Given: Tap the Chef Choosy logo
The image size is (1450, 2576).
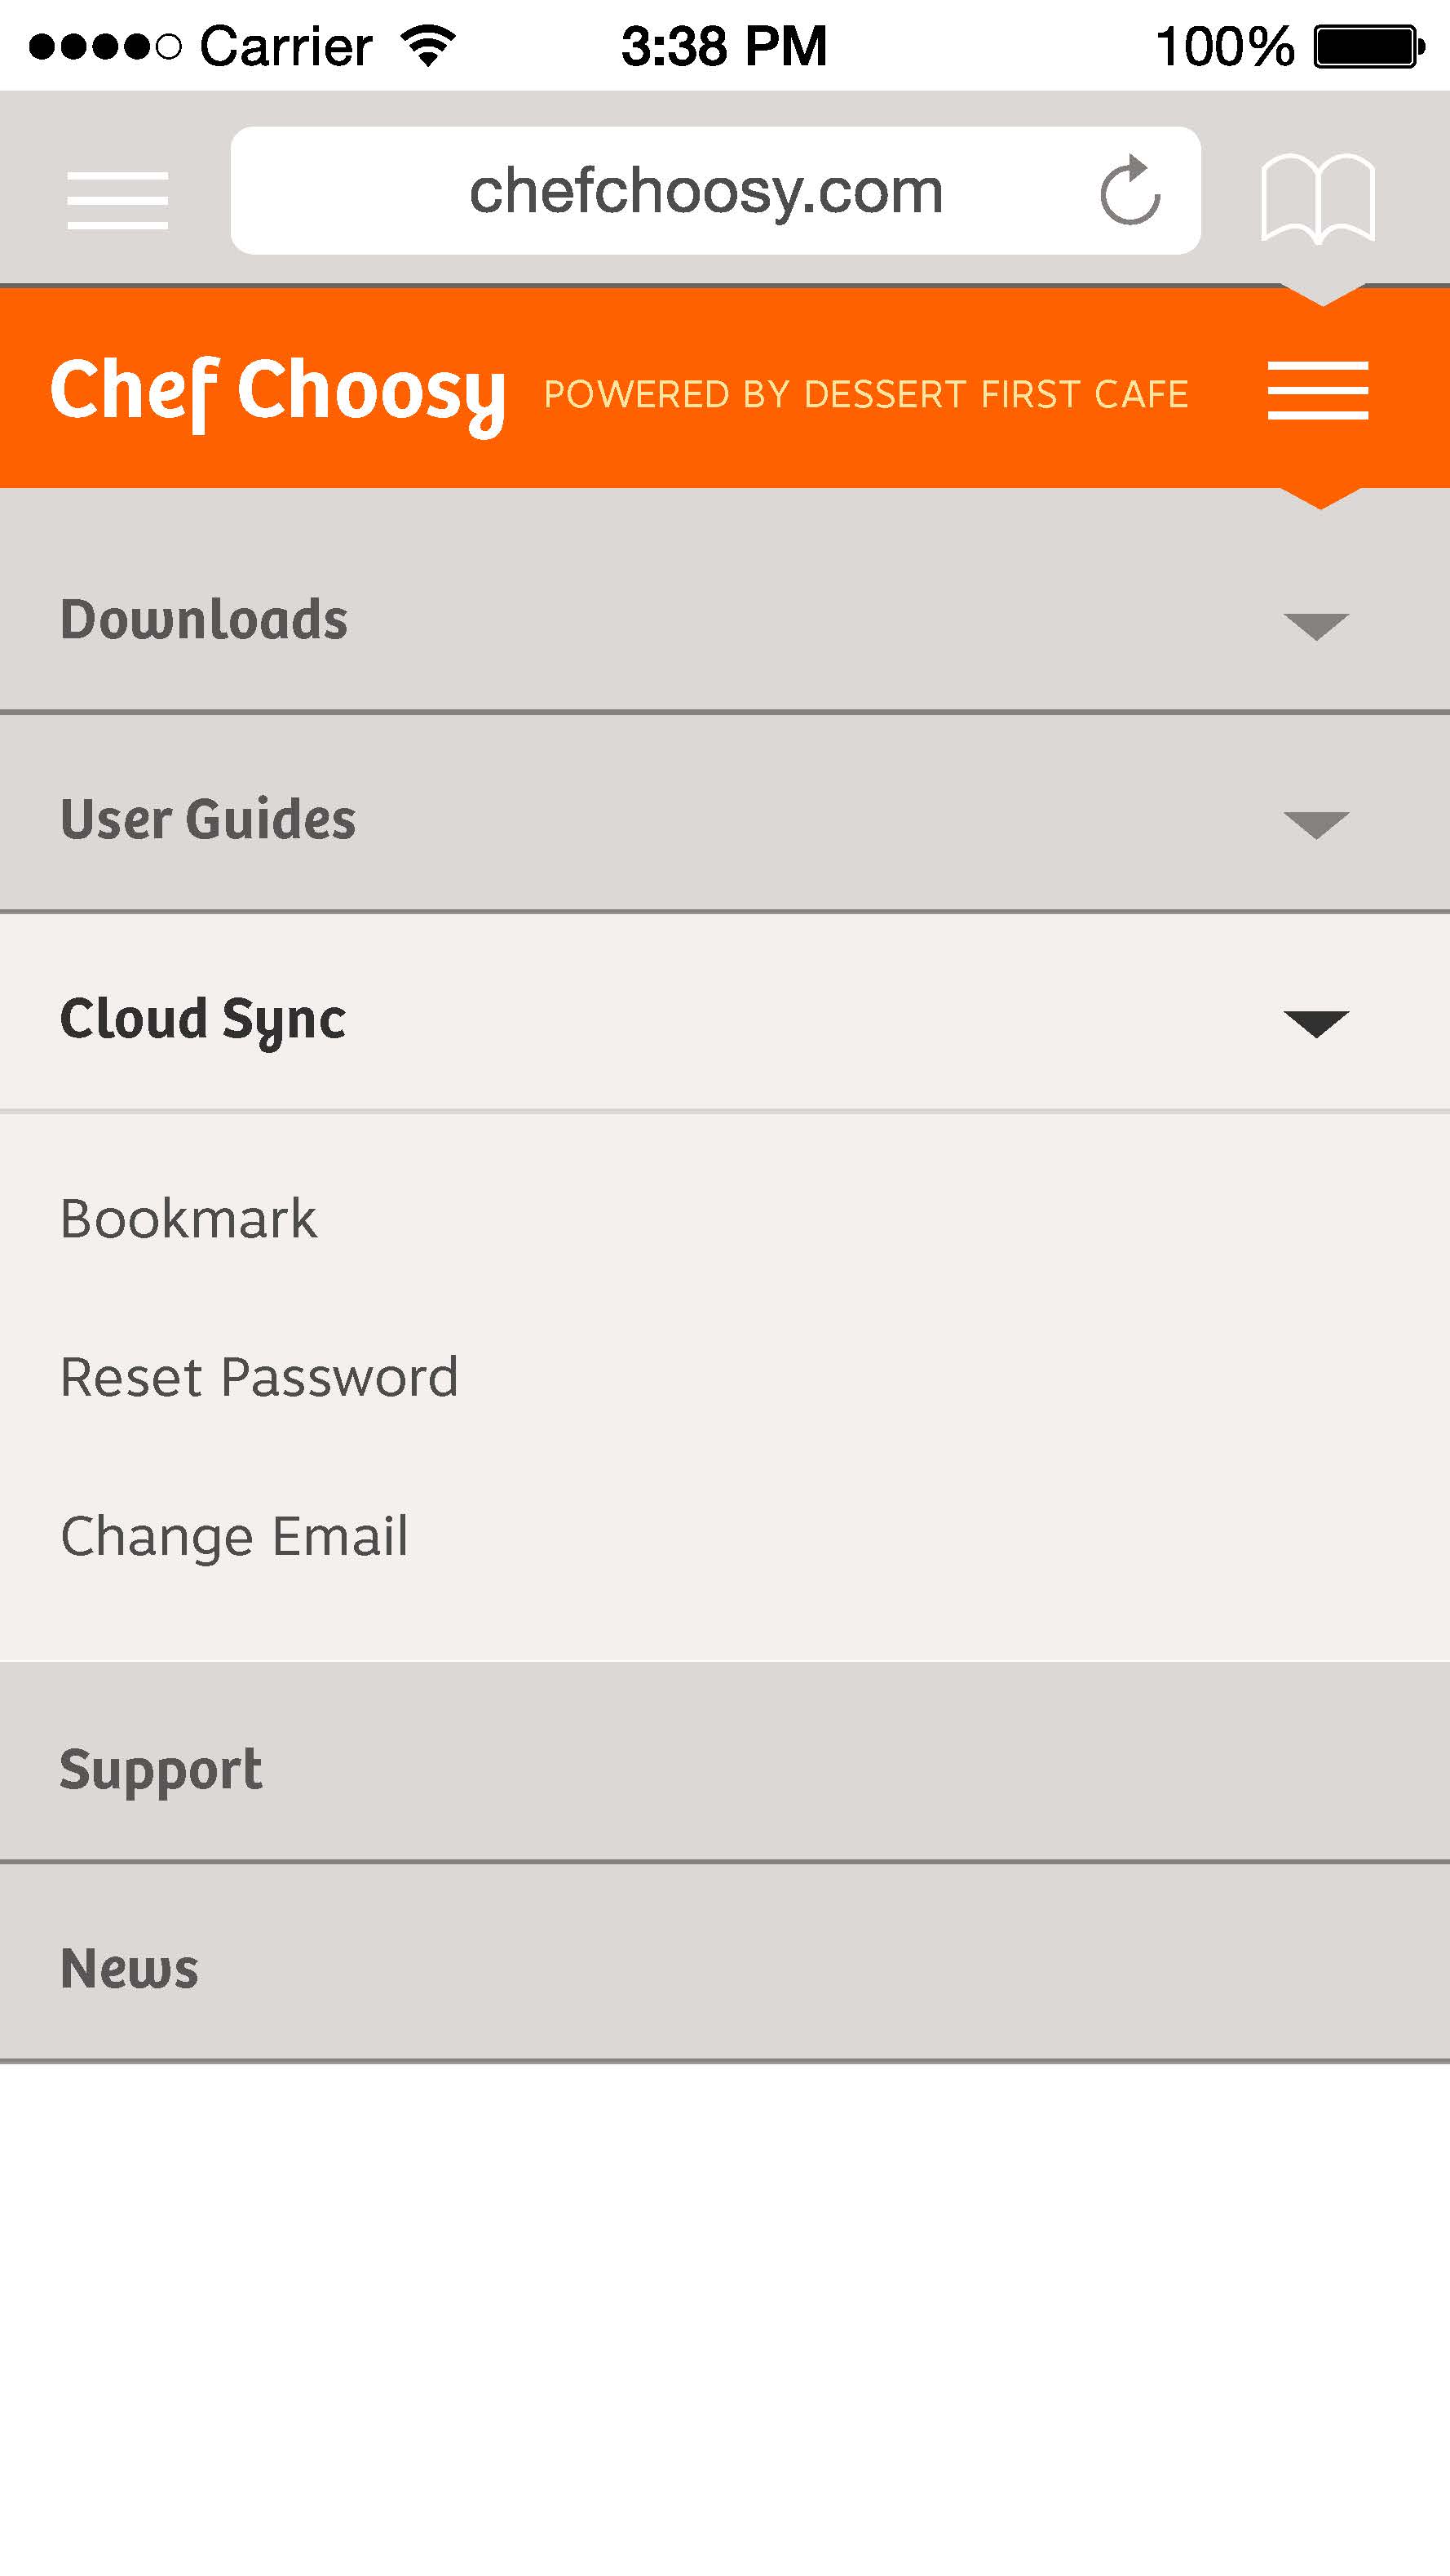Looking at the screenshot, I should pyautogui.click(x=278, y=393).
